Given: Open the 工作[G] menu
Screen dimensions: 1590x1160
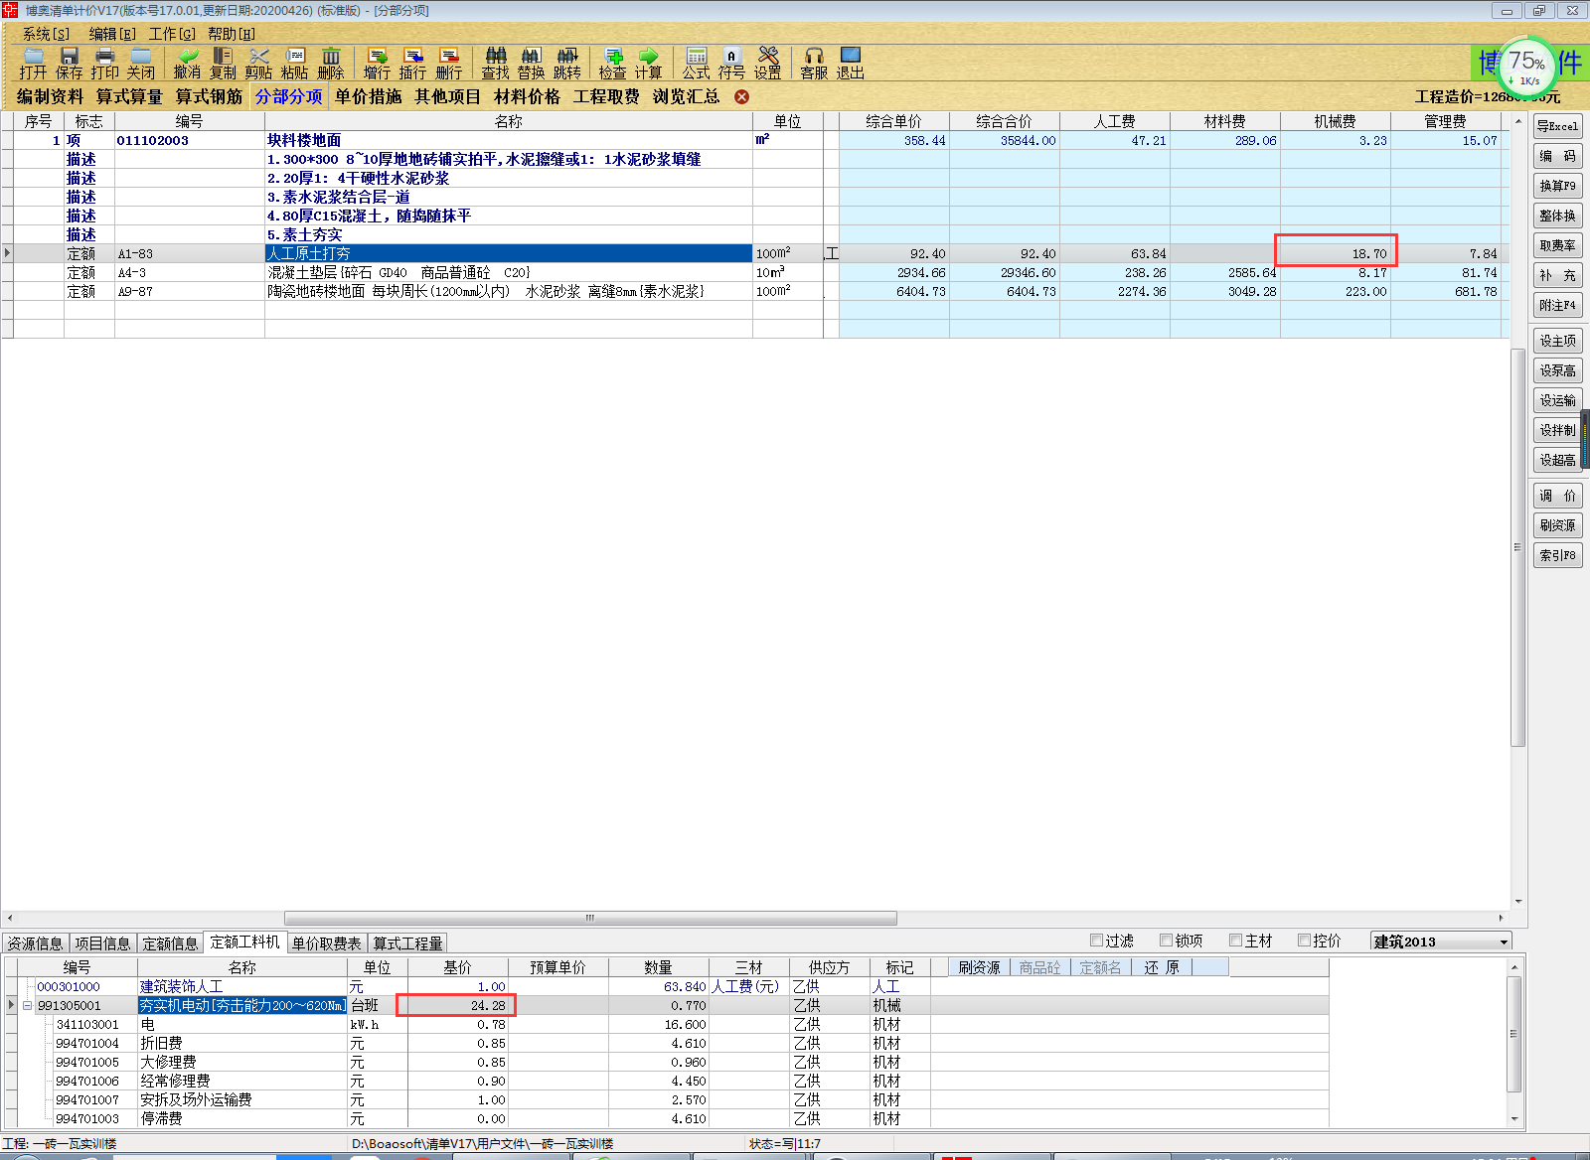Looking at the screenshot, I should 172,34.
